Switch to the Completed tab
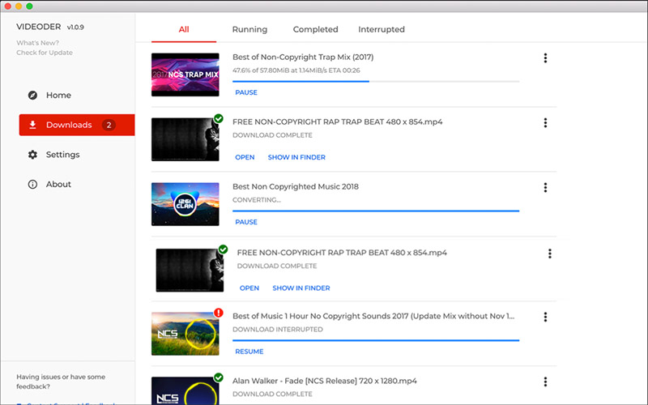This screenshot has height=405, width=648. [x=315, y=29]
